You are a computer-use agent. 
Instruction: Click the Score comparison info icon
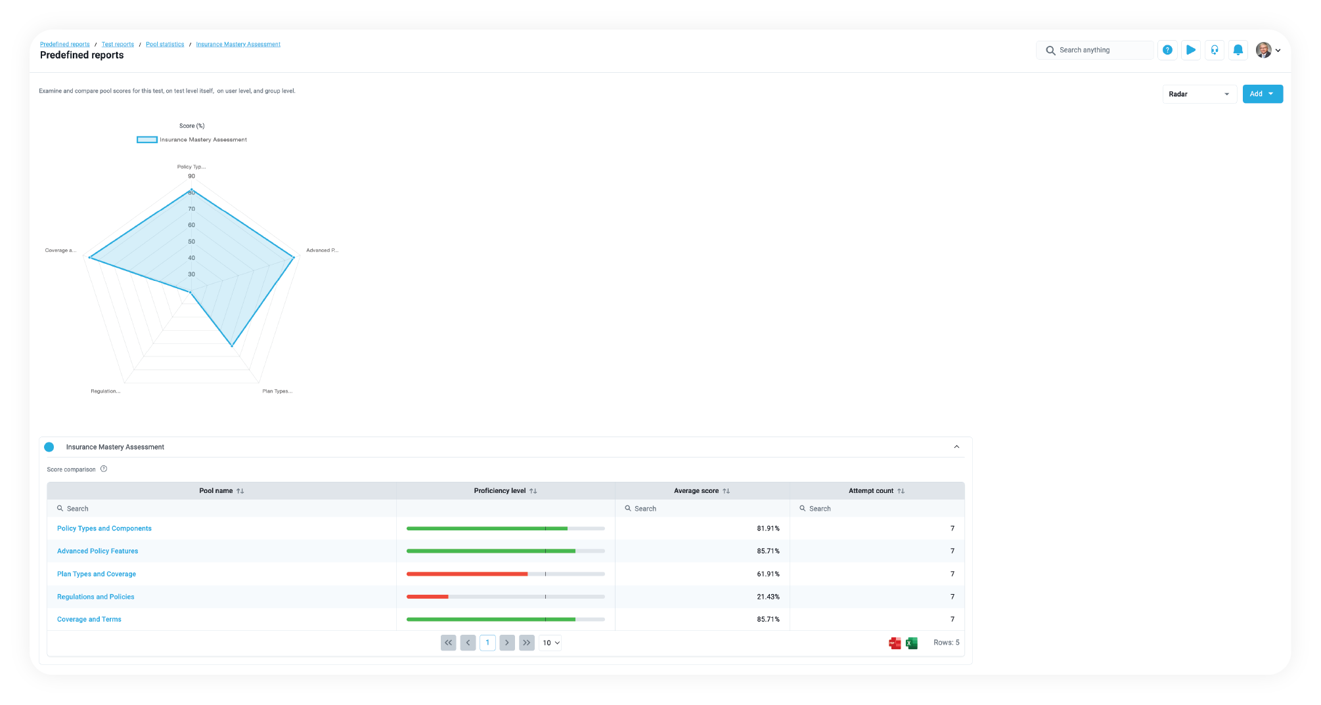coord(104,469)
